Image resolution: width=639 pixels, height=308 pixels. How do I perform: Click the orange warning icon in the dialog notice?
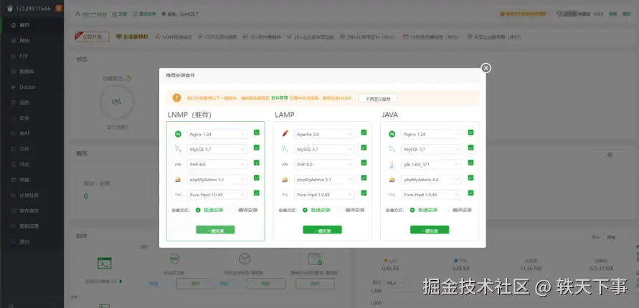176,98
